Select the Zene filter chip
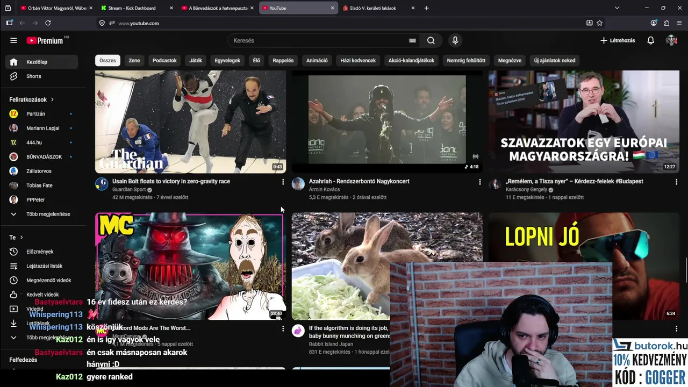688x387 pixels. click(x=134, y=60)
